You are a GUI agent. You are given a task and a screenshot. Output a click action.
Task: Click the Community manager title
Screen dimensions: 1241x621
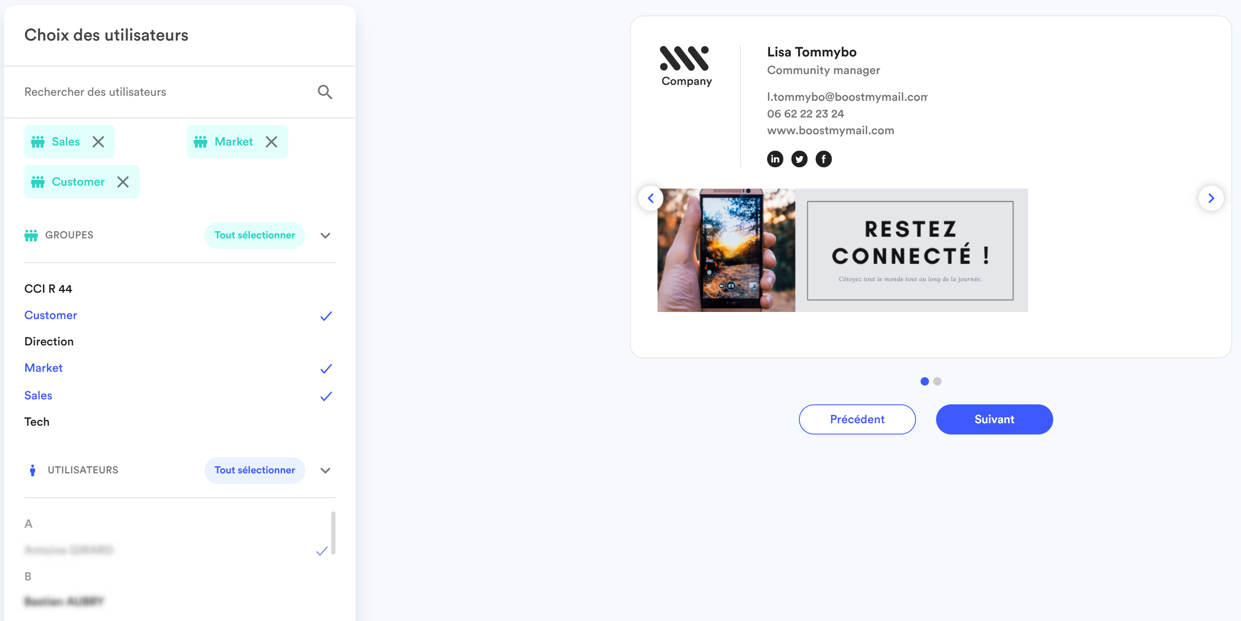pos(823,70)
